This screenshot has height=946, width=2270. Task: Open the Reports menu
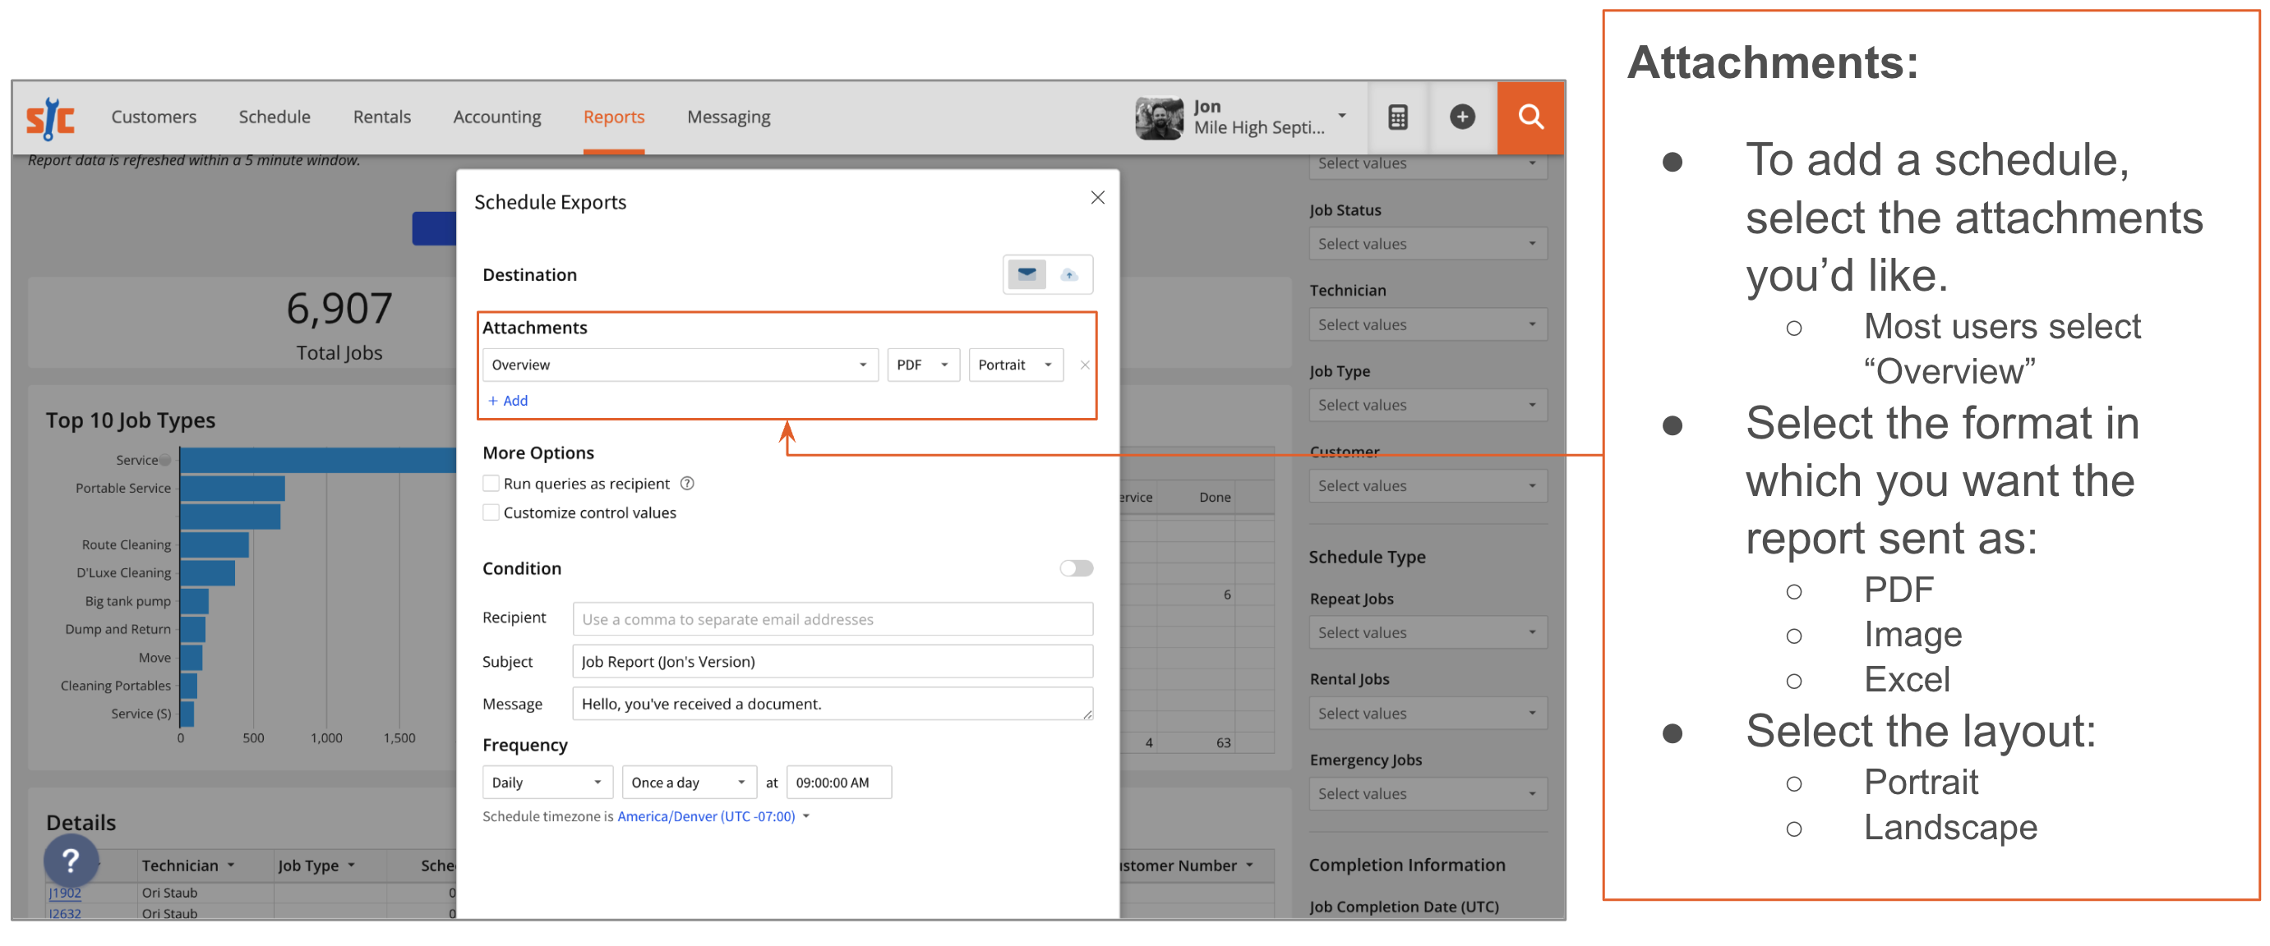[x=613, y=117]
